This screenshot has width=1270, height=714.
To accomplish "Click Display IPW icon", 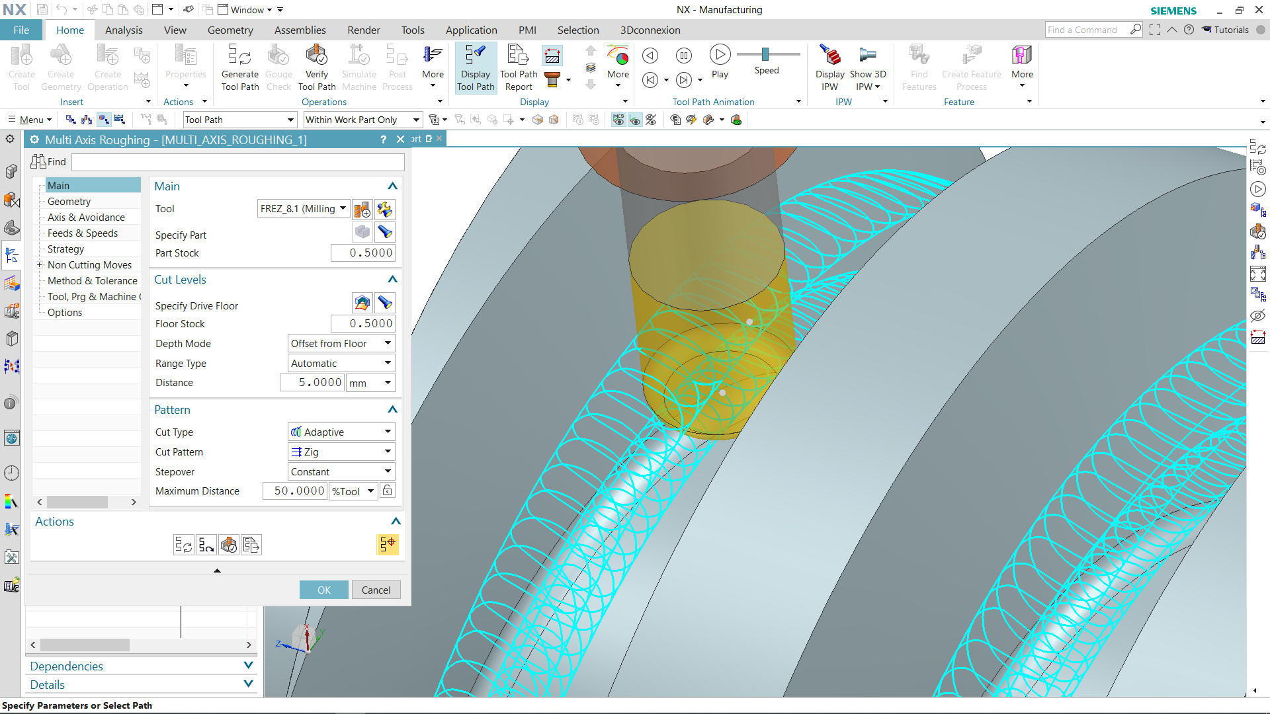I will [x=829, y=67].
